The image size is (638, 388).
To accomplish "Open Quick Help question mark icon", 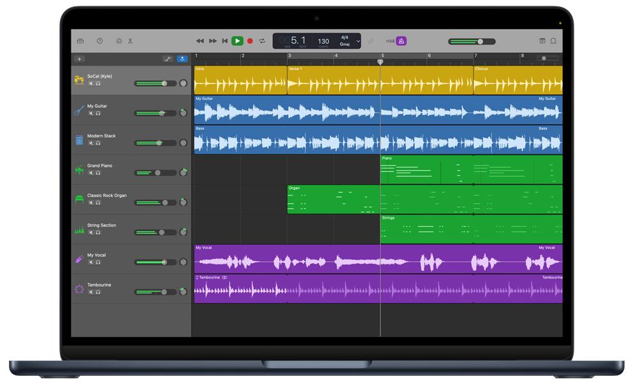I will (x=99, y=41).
